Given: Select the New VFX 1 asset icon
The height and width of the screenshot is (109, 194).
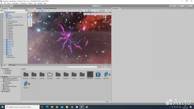Looking at the screenshot, I should tap(106, 74).
